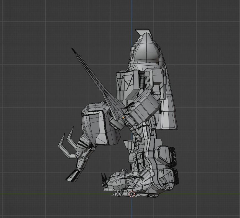Screen dimensions: 240x218
Task: Click the 3D cursor at the world origin
Action: pos(132,194)
